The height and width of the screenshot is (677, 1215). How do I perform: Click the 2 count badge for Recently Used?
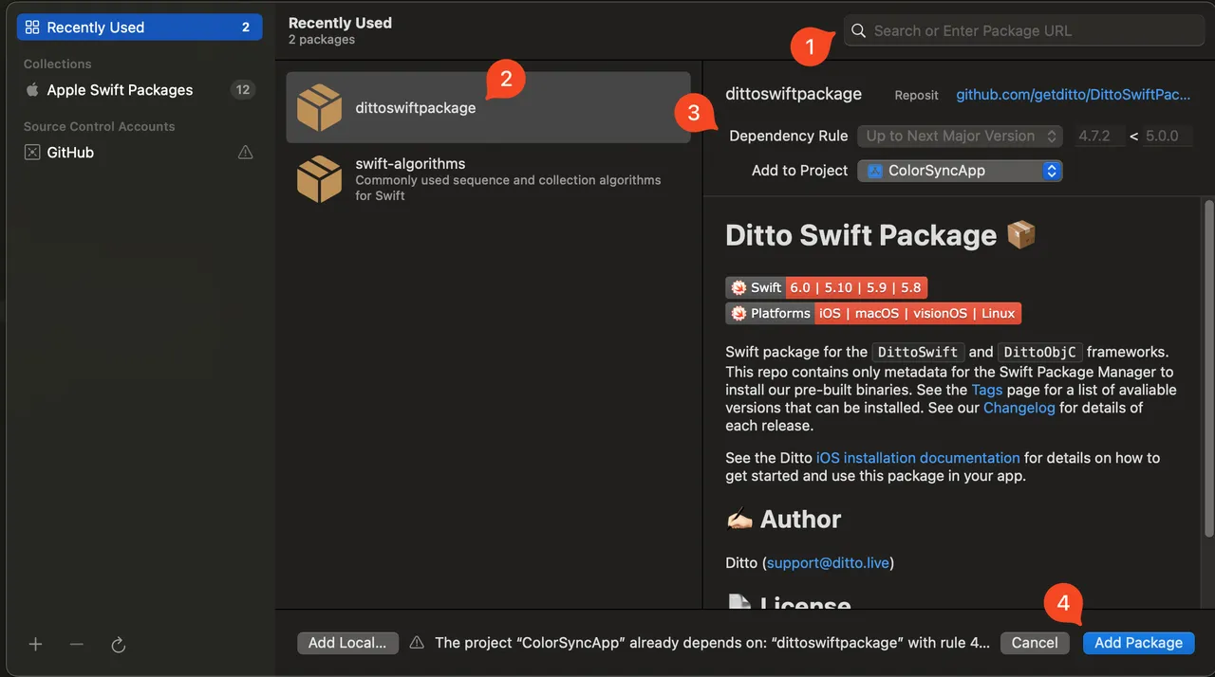[x=246, y=27]
